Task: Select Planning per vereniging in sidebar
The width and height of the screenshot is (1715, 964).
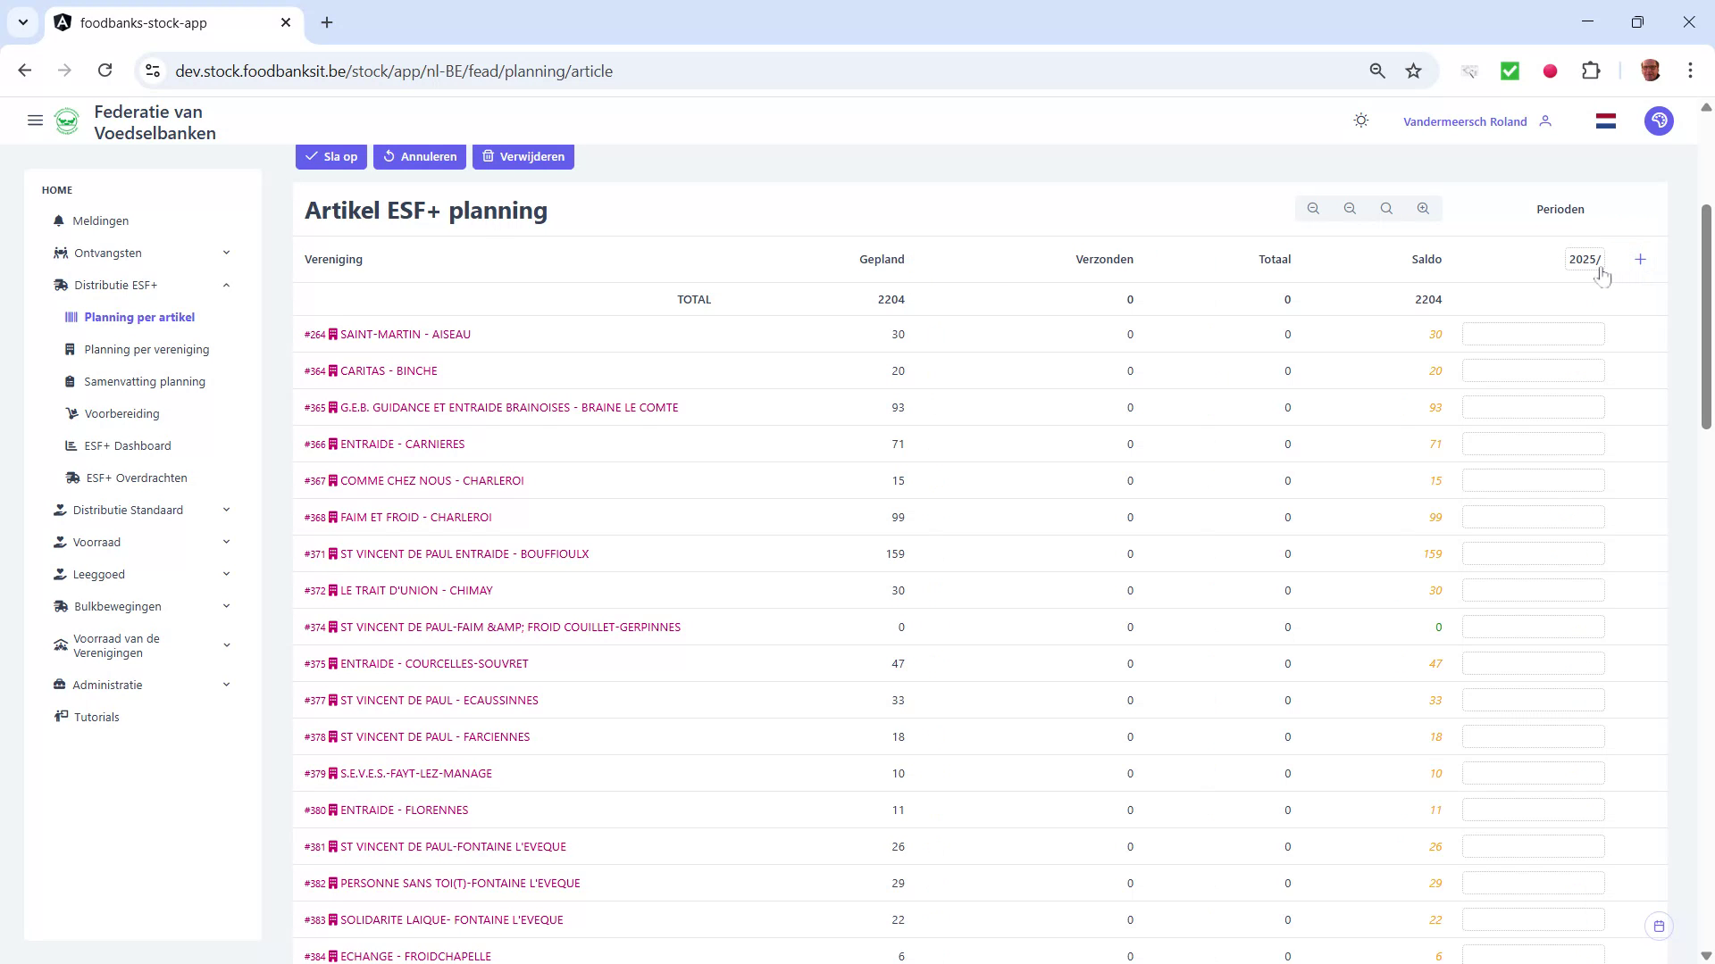Action: pos(146,349)
